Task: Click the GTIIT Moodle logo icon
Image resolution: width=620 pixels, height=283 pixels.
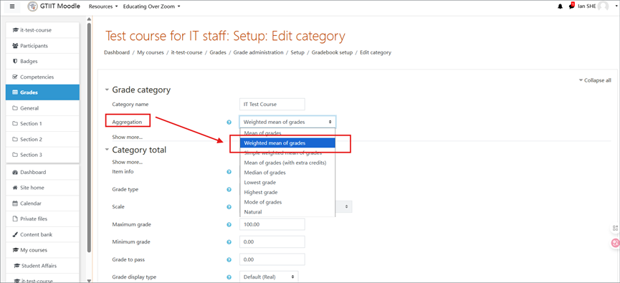Action: coord(33,6)
